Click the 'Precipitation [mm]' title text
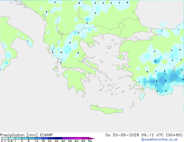This screenshot has height=142, width=184. tap(19, 135)
